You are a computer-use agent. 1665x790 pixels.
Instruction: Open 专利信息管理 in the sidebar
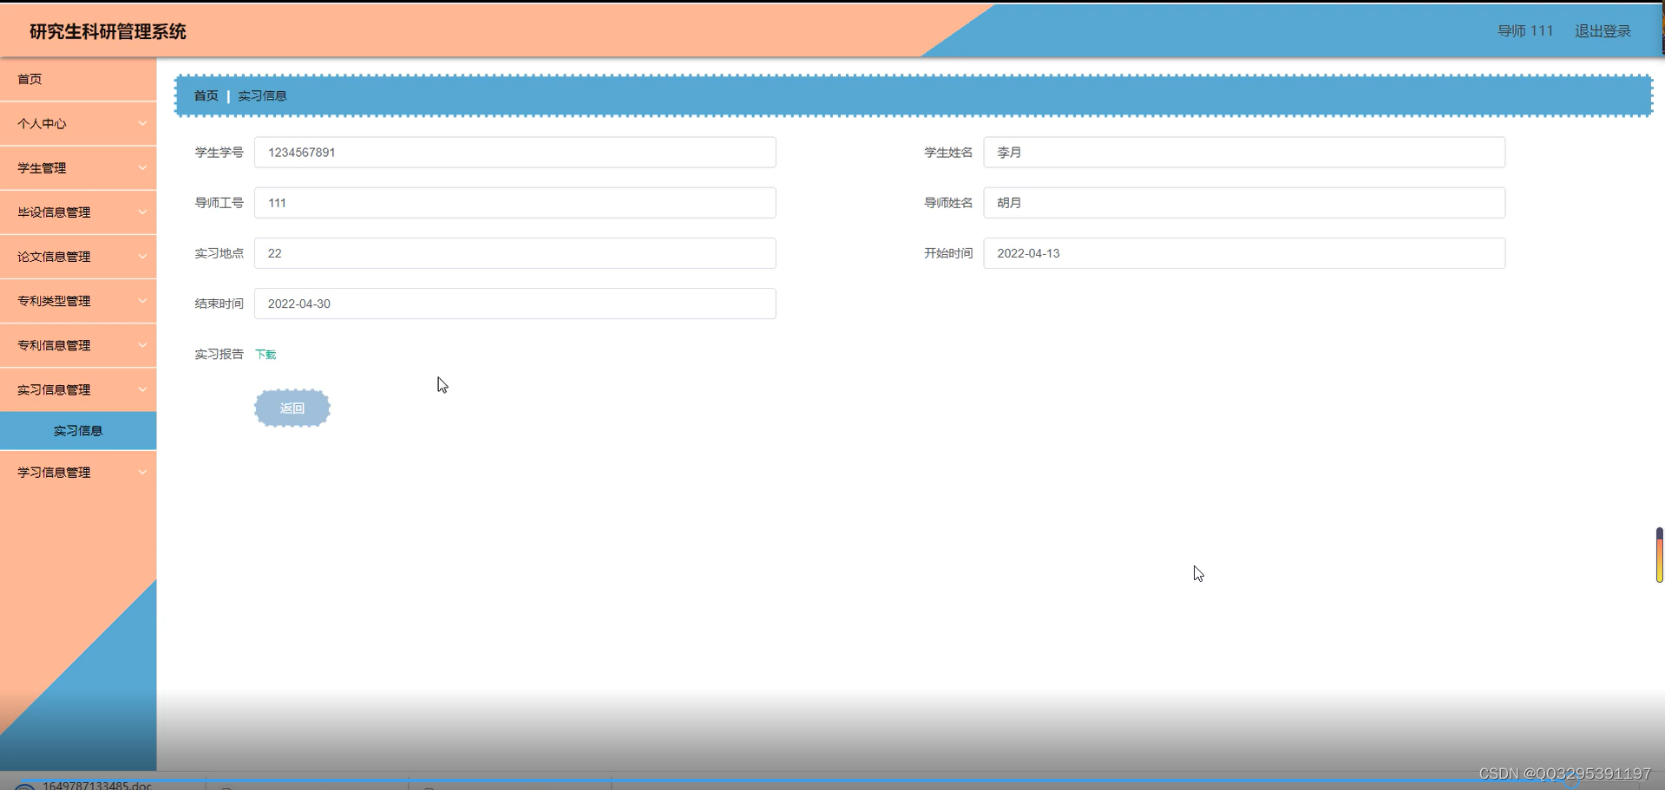click(x=78, y=345)
